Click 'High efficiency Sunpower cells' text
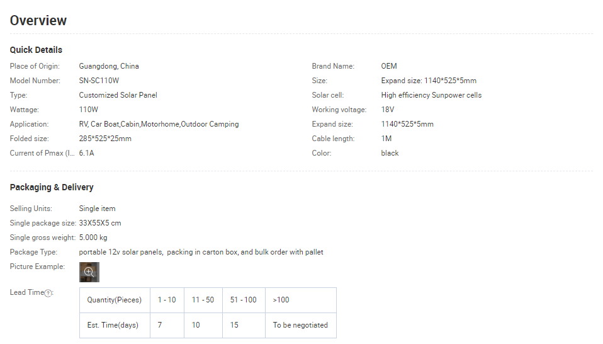 pyautogui.click(x=431, y=95)
